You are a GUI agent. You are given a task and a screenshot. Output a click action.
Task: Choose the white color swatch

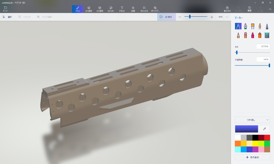[x=238, y=138]
